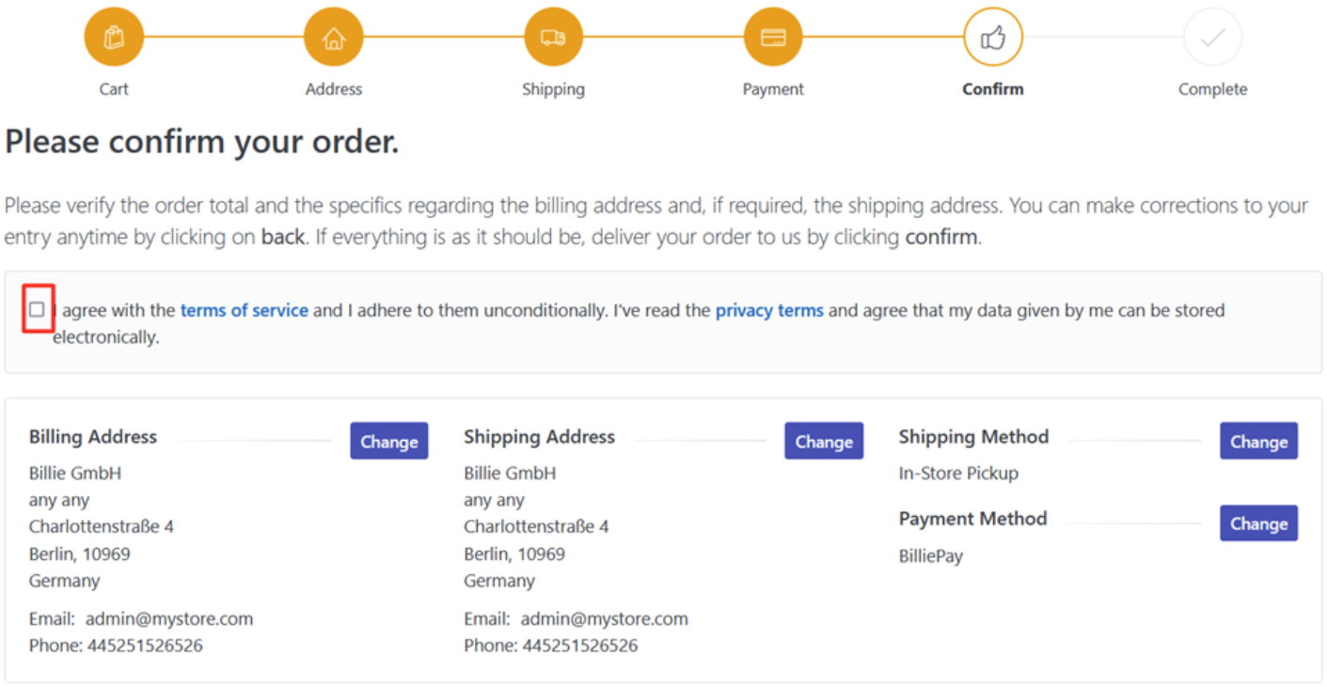The width and height of the screenshot is (1327, 687).
Task: Click the Confirm step label
Action: pyautogui.click(x=993, y=89)
